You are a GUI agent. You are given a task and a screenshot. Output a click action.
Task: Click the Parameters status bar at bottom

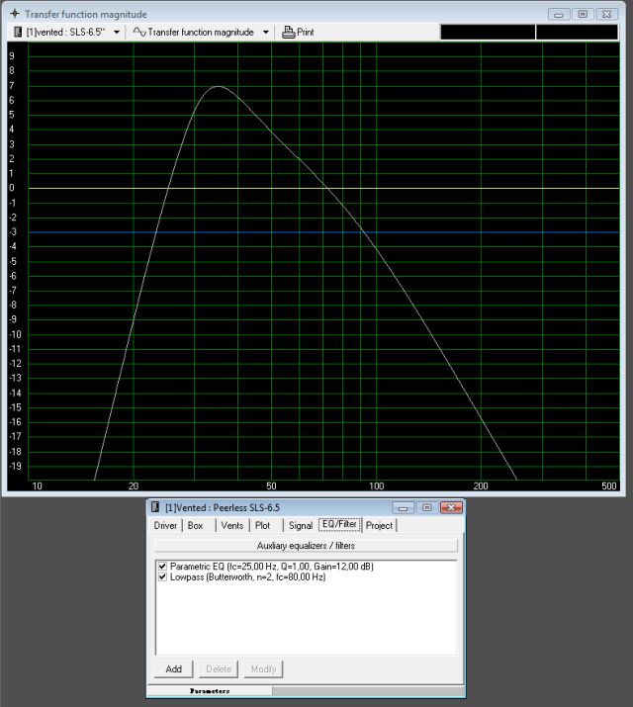210,690
